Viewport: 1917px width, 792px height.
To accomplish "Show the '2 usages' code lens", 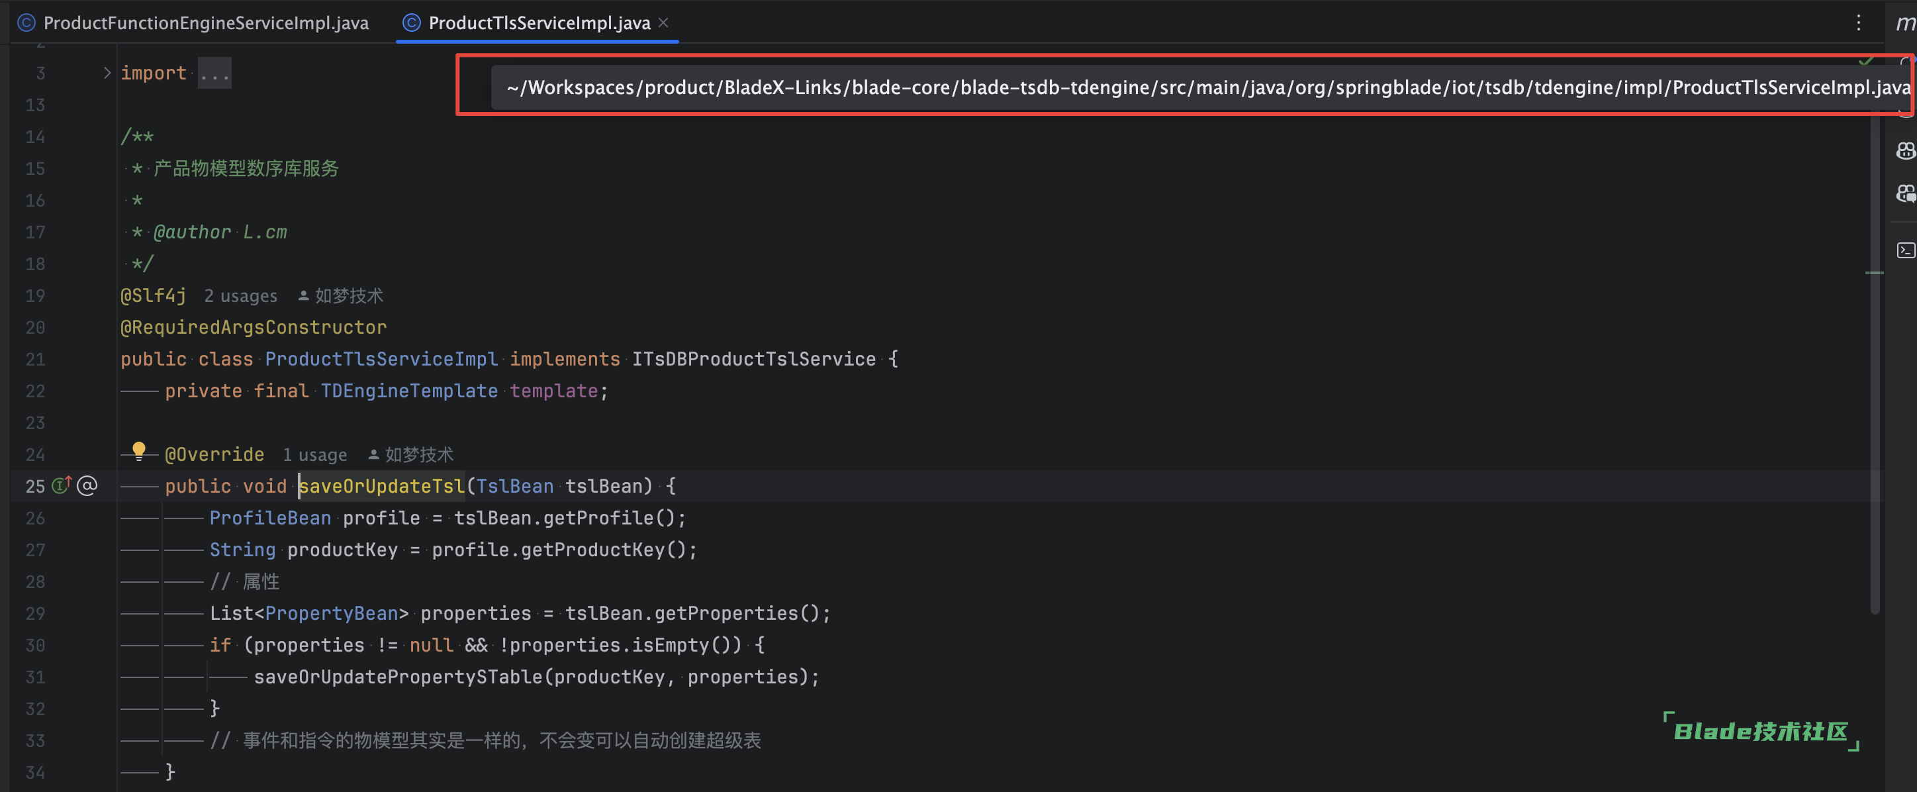I will coord(240,296).
